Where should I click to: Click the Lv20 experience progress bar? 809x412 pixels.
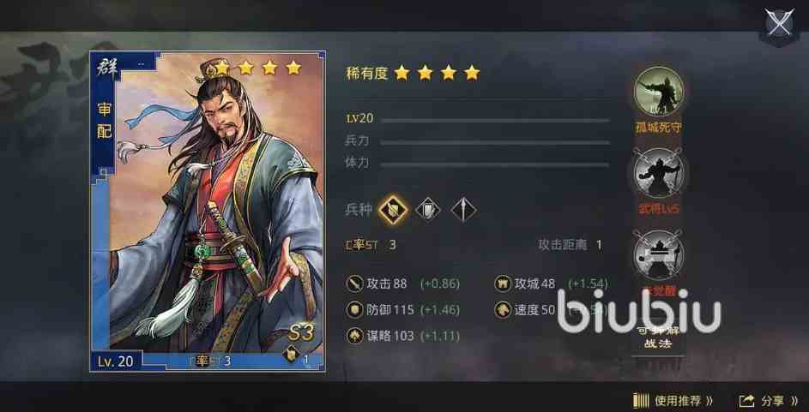[x=495, y=121]
